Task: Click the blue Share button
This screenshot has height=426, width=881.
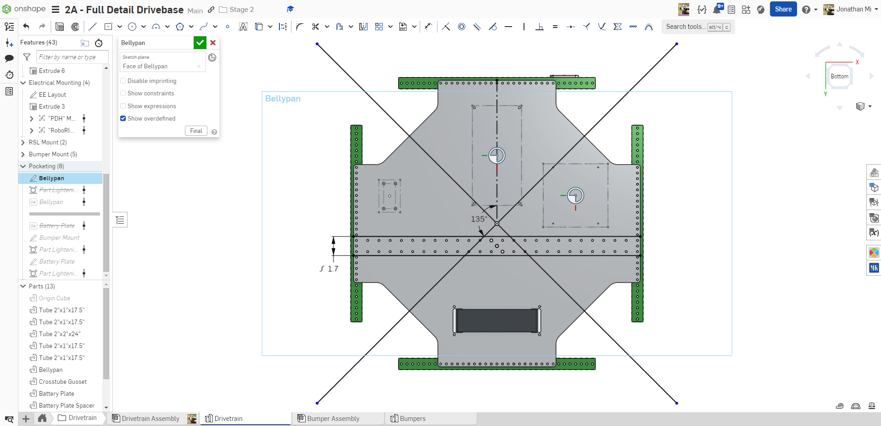Action: (x=783, y=9)
